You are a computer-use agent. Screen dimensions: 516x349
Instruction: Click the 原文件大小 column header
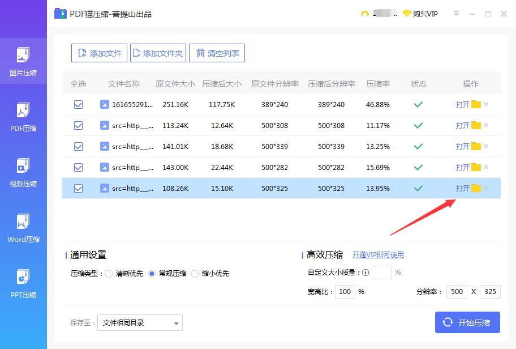175,84
